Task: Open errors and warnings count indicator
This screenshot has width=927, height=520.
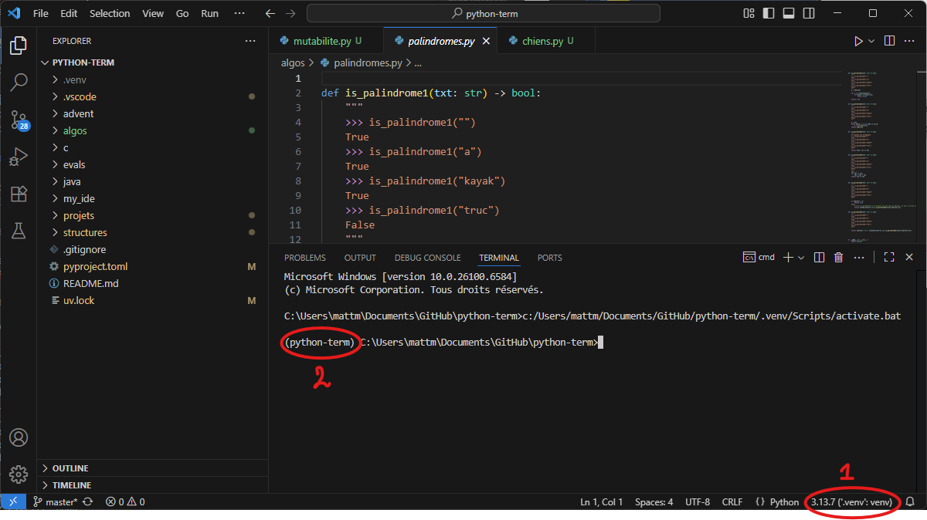Action: tap(125, 501)
